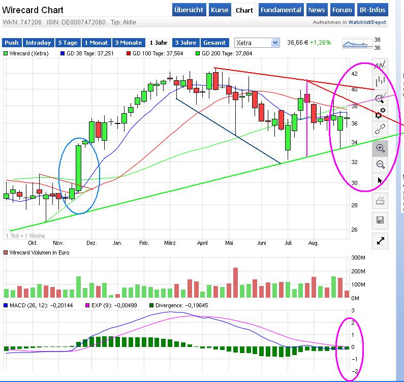Select the Chart tab
Viewport: 404px width, 382px height.
tap(244, 10)
